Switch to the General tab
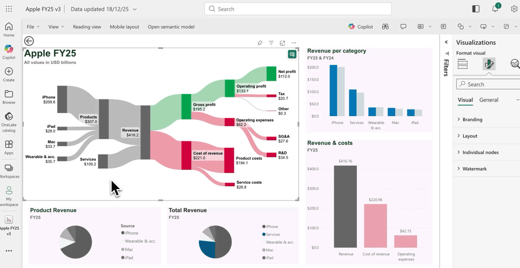Image resolution: width=520 pixels, height=268 pixels. click(488, 100)
